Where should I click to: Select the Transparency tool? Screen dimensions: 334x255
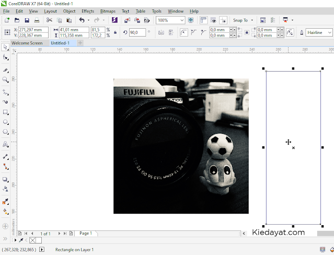pos(5,189)
